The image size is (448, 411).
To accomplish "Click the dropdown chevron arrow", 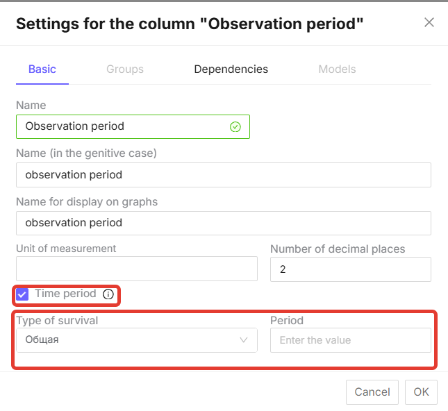I will (244, 340).
